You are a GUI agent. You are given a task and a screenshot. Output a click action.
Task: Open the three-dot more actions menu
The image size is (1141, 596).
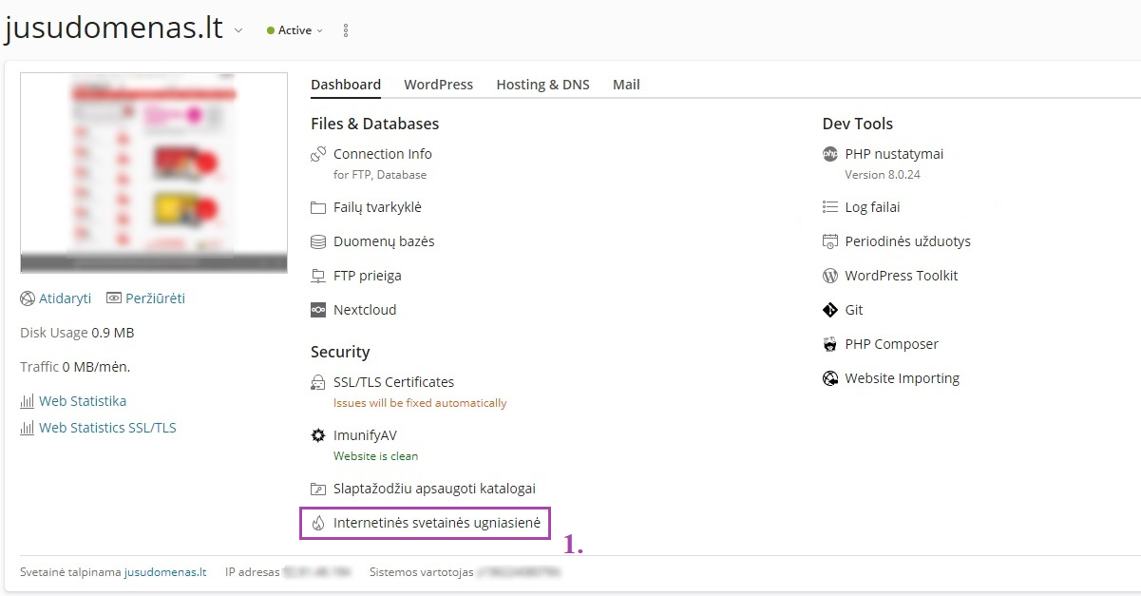[346, 30]
